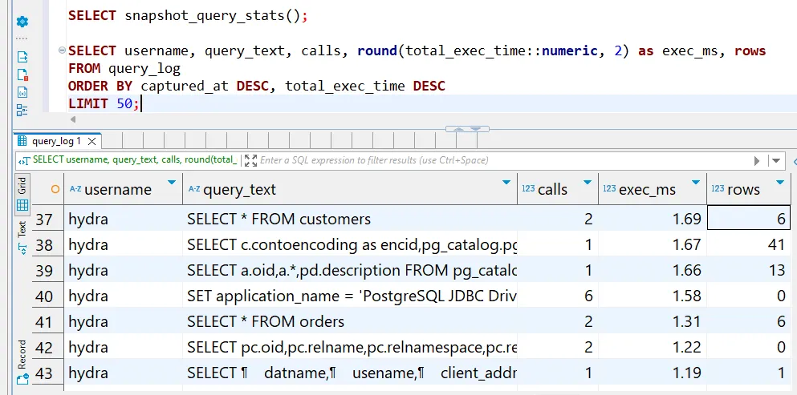This screenshot has width=797, height=395.
Task: Click the results panel collapse arrows handle
Action: [467, 129]
